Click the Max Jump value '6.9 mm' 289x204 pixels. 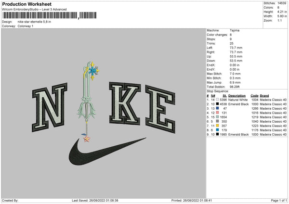click(x=235, y=82)
